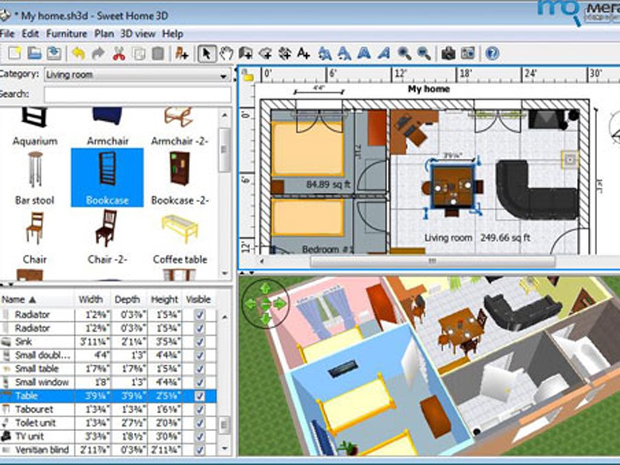Open the Plan menu
Screen dimensions: 620x465
[x=104, y=34]
